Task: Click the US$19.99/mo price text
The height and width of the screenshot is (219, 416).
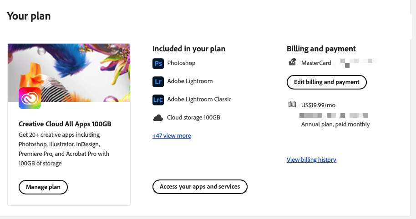Action: click(x=318, y=105)
